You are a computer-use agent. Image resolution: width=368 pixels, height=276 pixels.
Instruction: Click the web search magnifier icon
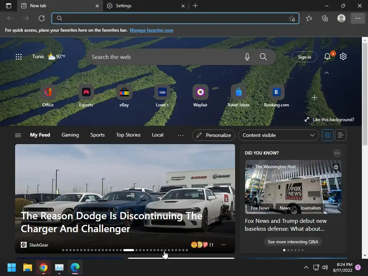(263, 57)
